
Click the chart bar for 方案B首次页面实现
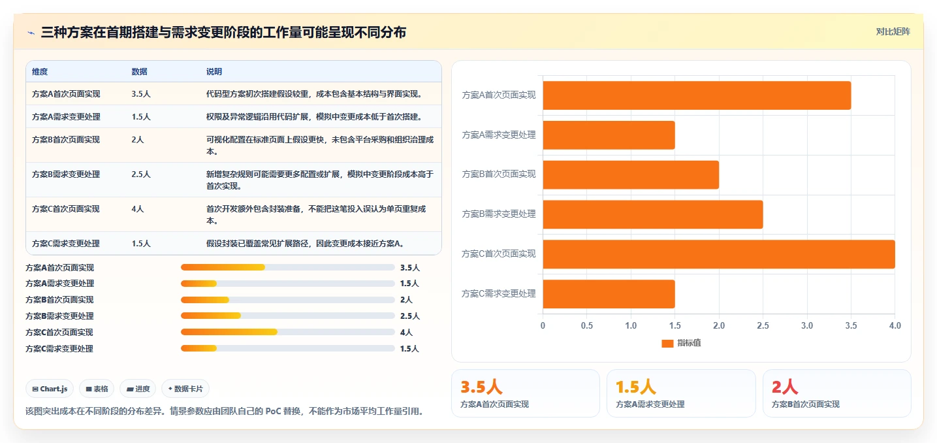coord(631,174)
